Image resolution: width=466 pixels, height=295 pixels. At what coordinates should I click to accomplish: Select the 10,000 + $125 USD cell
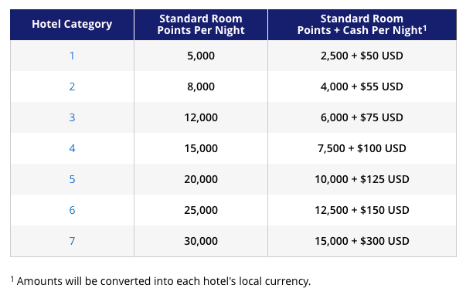coord(362,179)
